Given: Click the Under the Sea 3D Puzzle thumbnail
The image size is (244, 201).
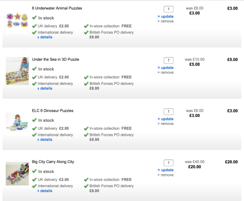Looking at the screenshot, I should 17,71.
